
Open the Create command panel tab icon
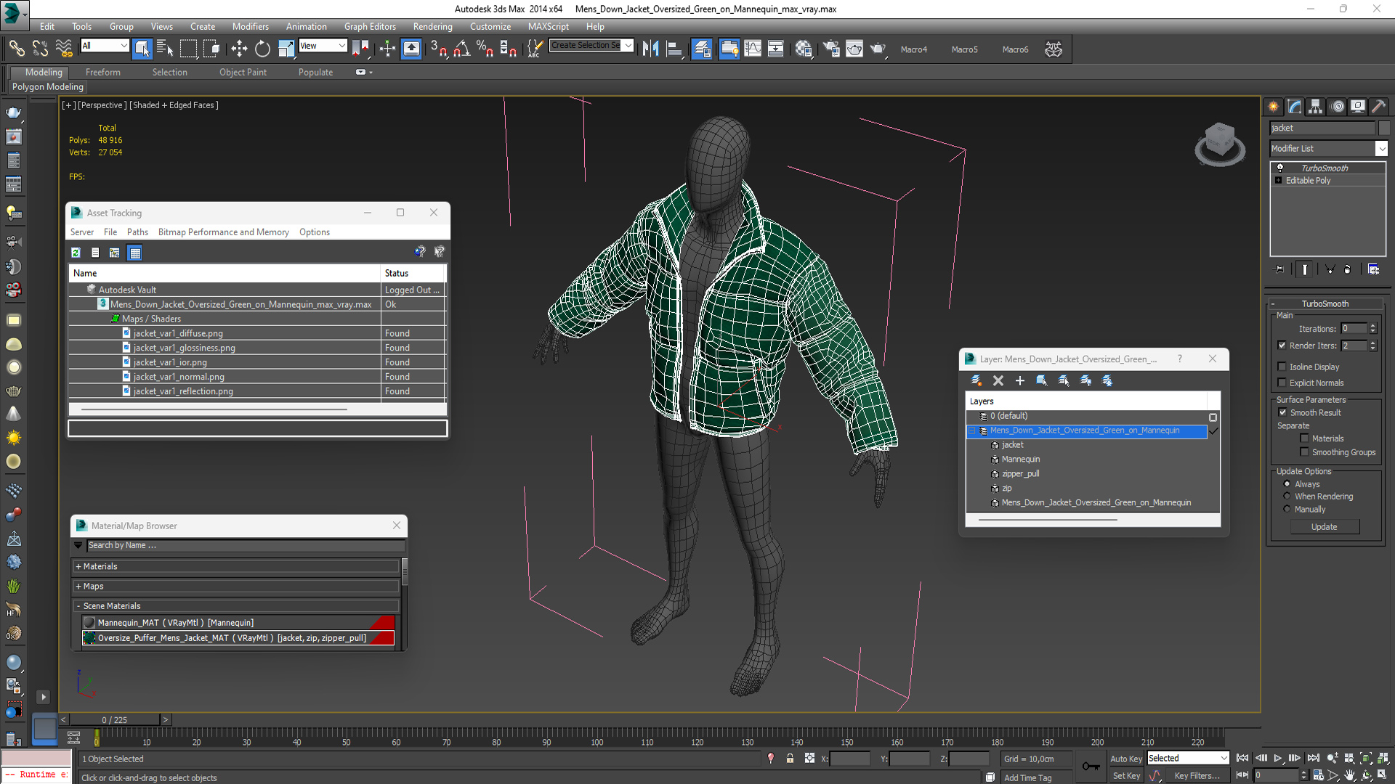click(x=1274, y=107)
